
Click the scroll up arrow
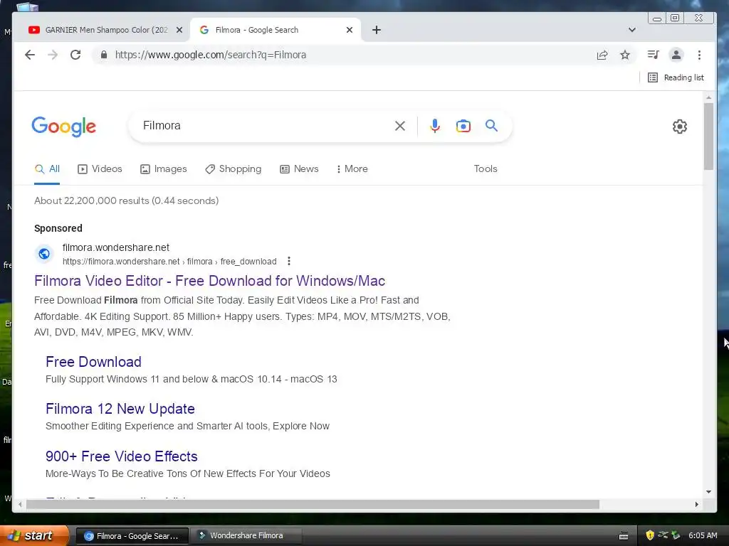[x=708, y=97]
